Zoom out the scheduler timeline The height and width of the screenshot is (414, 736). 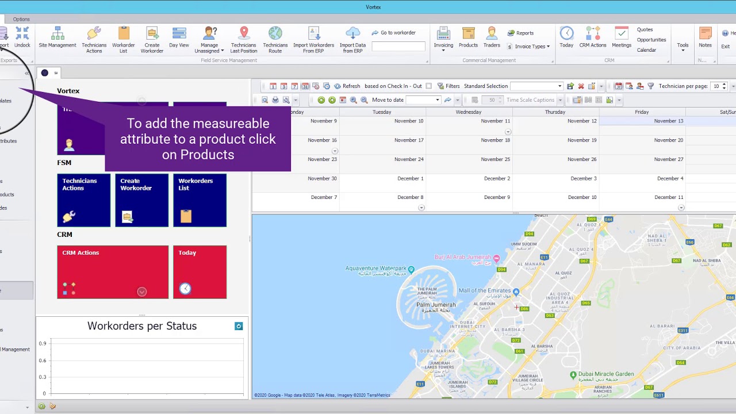tap(364, 100)
